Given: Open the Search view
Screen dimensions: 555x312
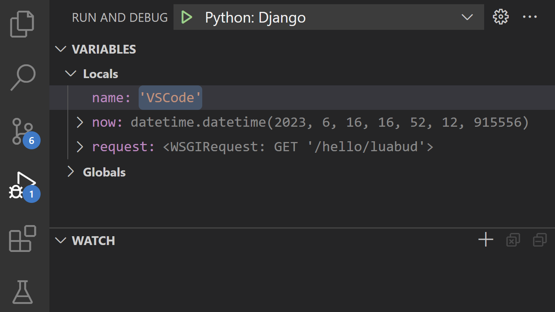Looking at the screenshot, I should point(22,77).
